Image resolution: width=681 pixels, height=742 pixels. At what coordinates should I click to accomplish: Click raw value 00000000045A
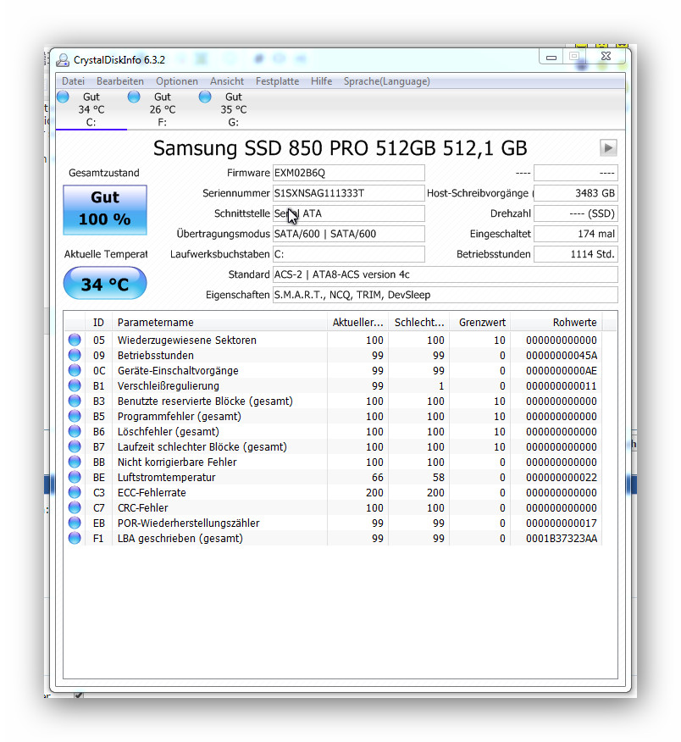tap(562, 356)
